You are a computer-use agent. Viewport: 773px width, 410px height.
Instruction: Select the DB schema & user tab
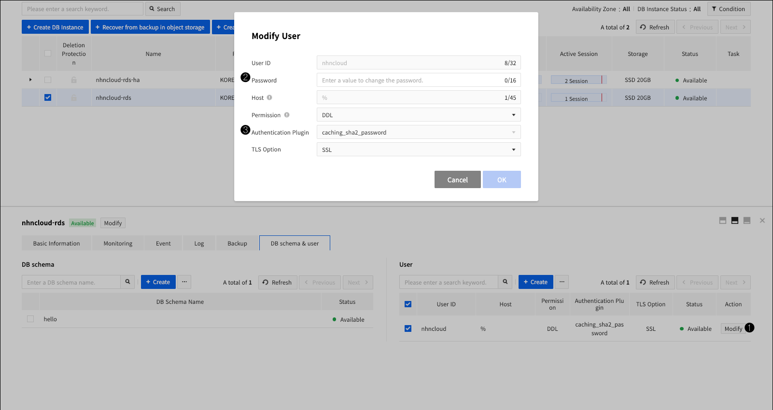tap(295, 243)
